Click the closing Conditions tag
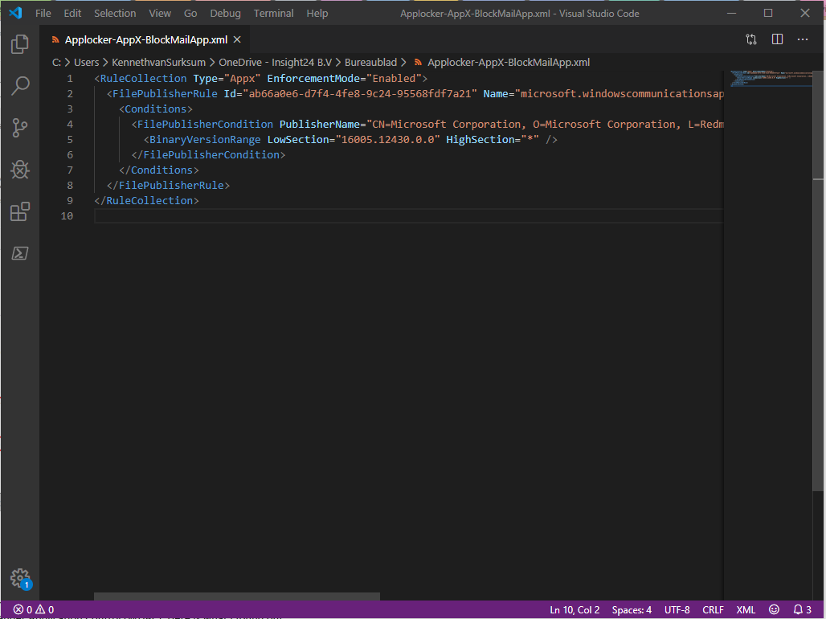 158,170
